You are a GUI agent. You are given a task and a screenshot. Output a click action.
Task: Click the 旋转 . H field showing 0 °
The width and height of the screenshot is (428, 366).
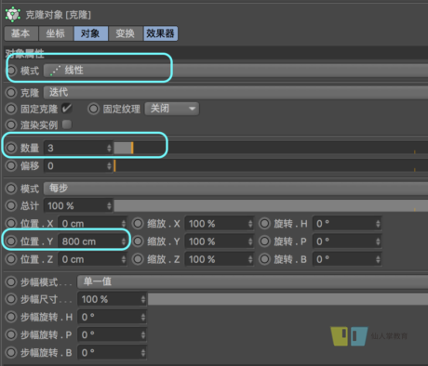343,224
